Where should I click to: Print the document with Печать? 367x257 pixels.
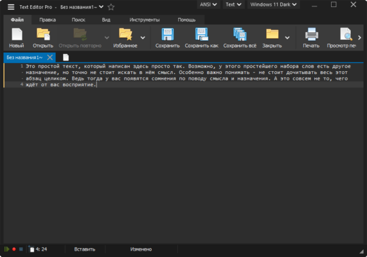[311, 38]
